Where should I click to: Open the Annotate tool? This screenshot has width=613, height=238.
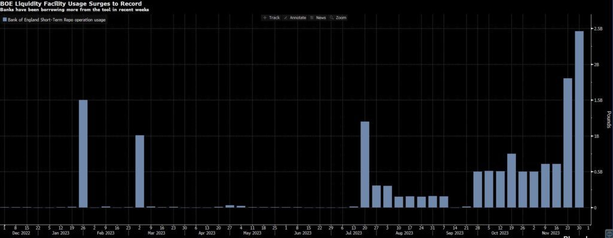click(298, 17)
